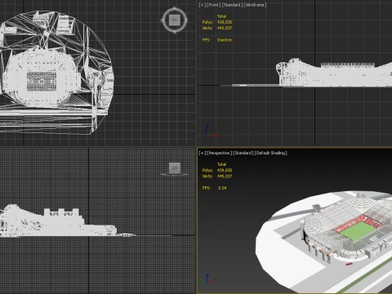
Task: Open the [+] menu of the Front viewport
Action: [202, 5]
